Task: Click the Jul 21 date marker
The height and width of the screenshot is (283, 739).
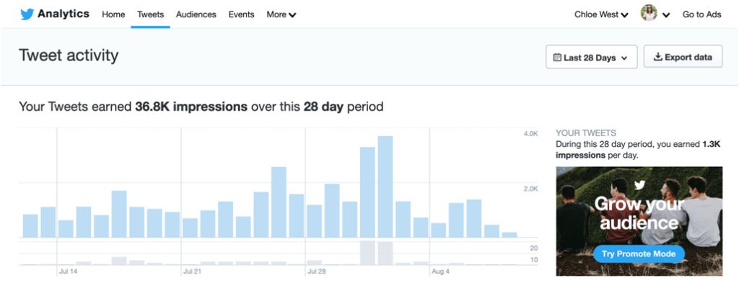Action: [192, 271]
